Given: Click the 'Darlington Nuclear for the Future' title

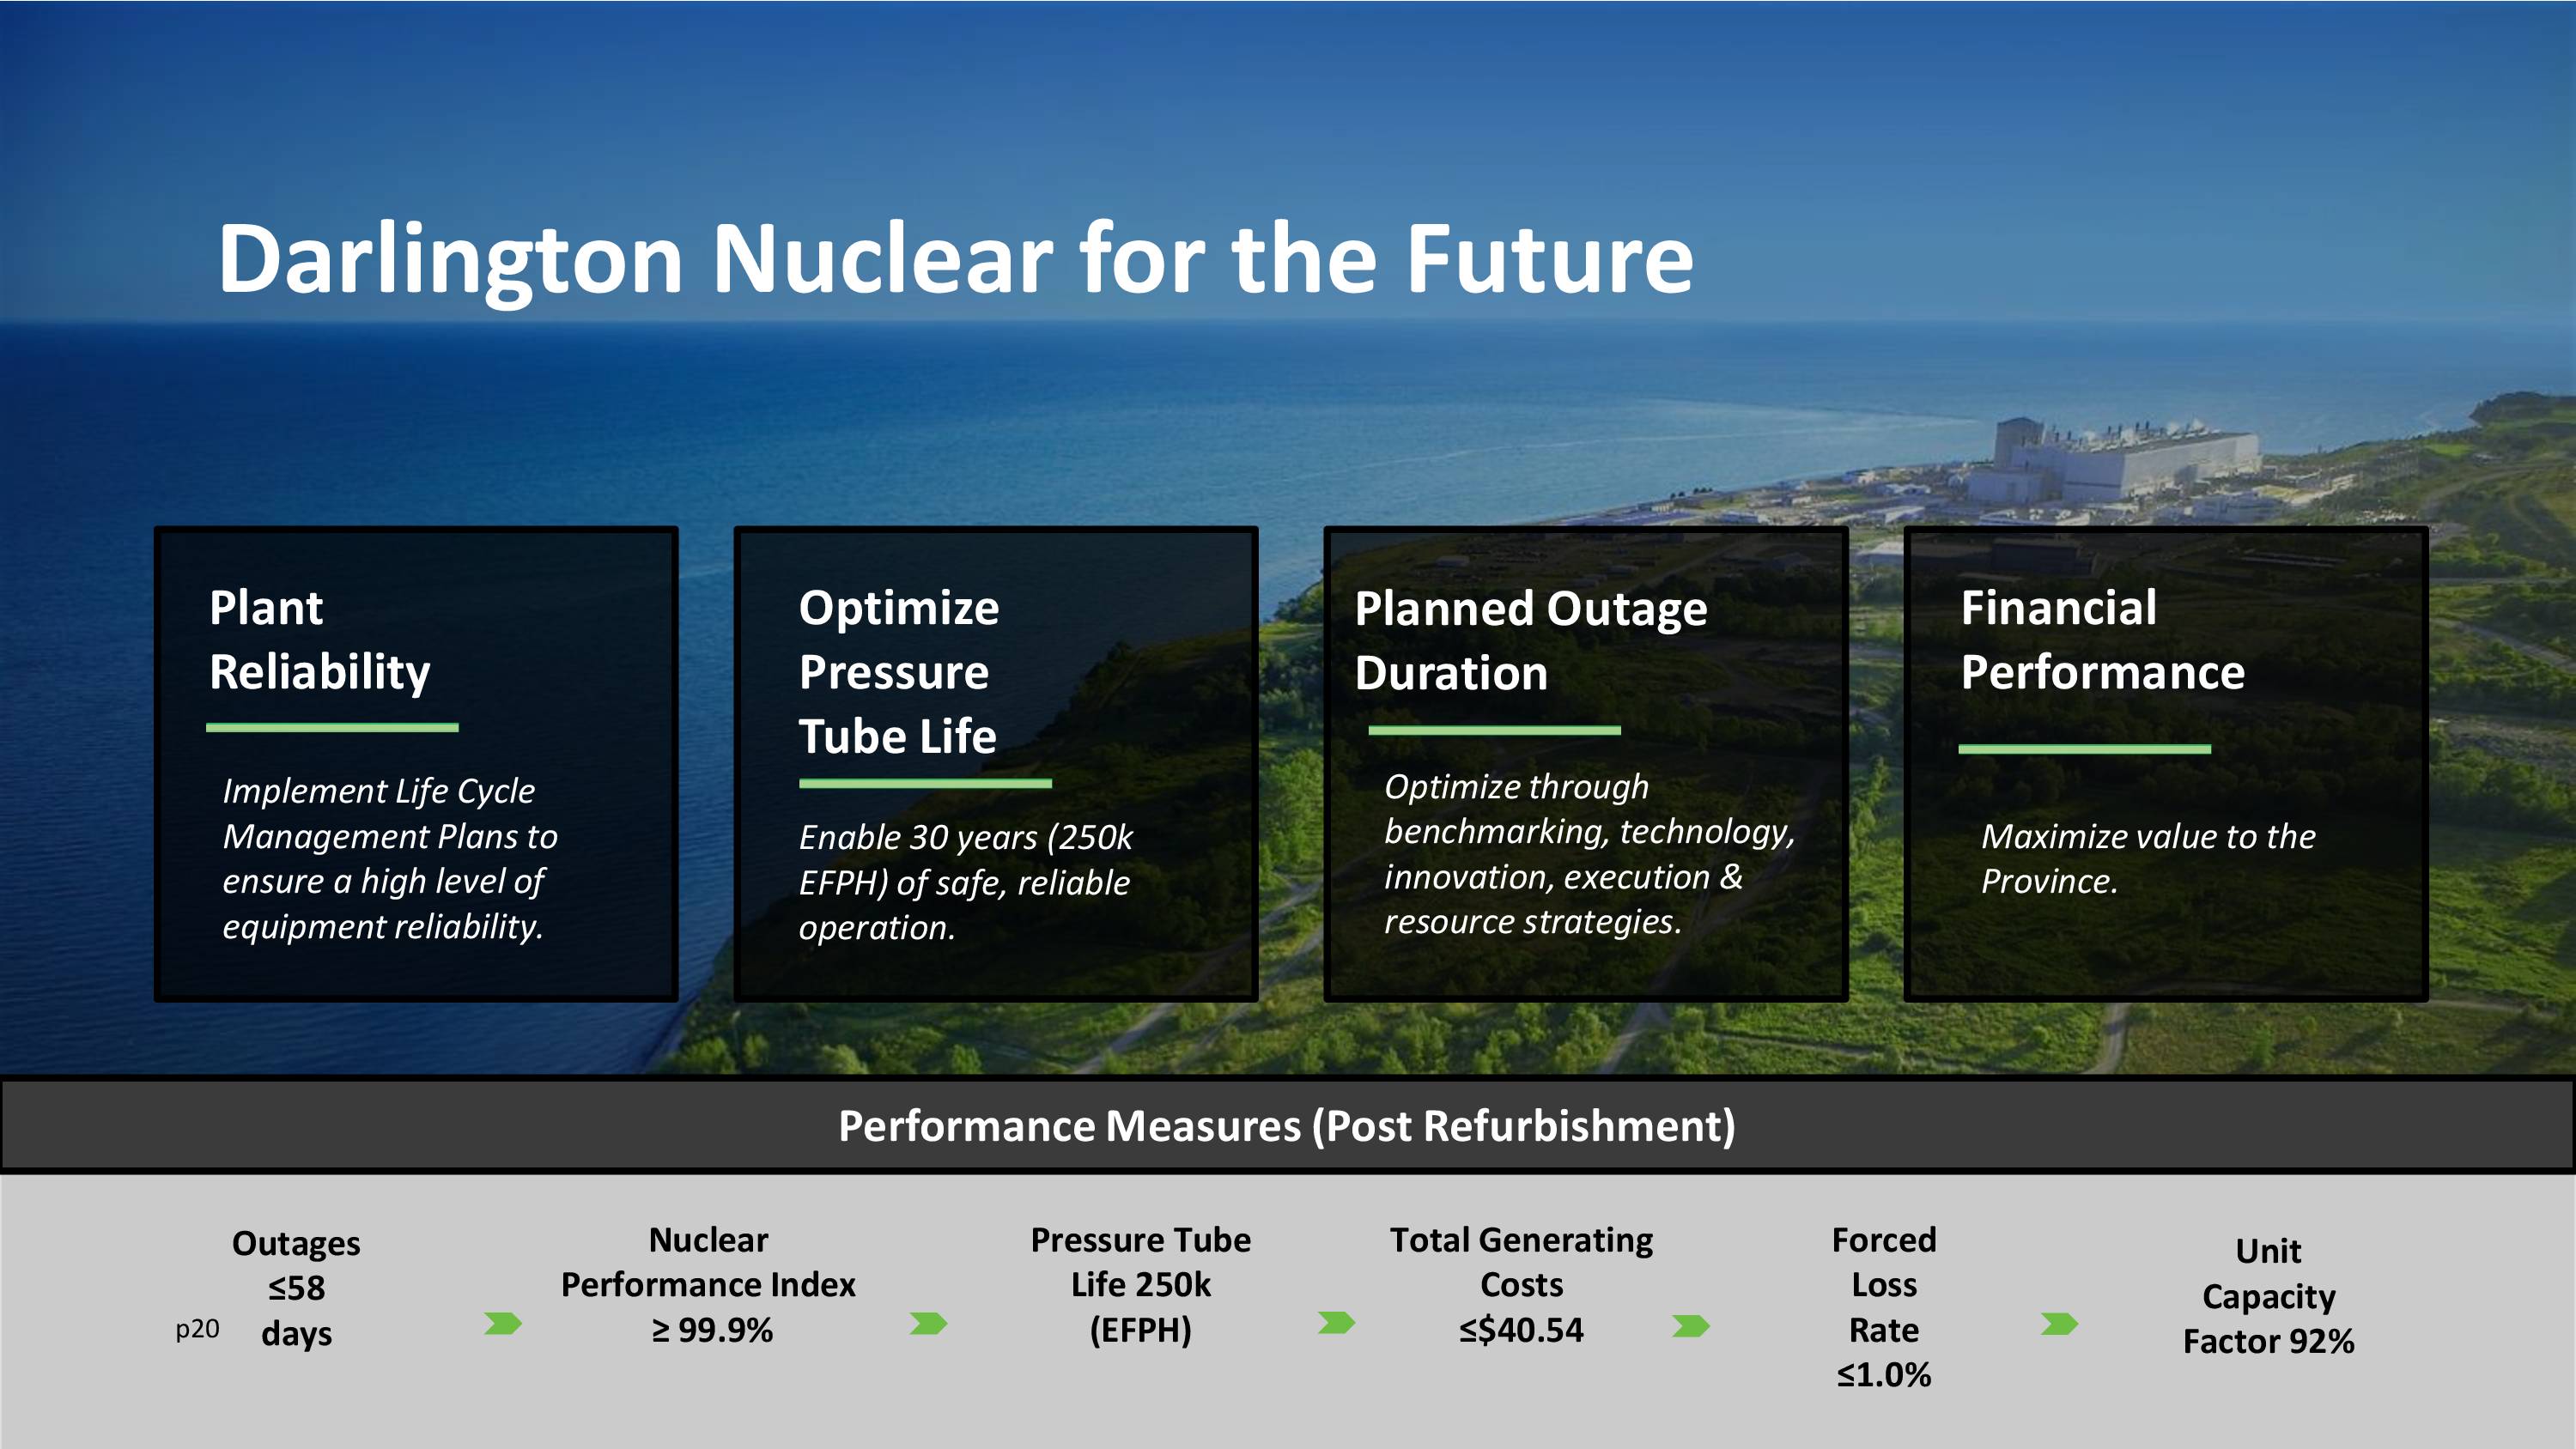Looking at the screenshot, I should (x=955, y=260).
